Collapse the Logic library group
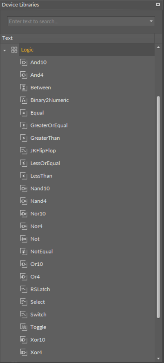 (x=5, y=50)
